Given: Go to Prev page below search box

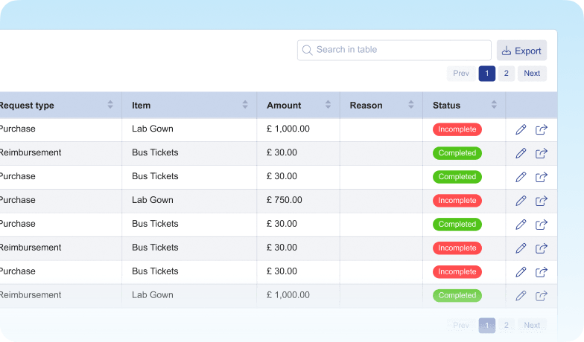Looking at the screenshot, I should pyautogui.click(x=461, y=74).
